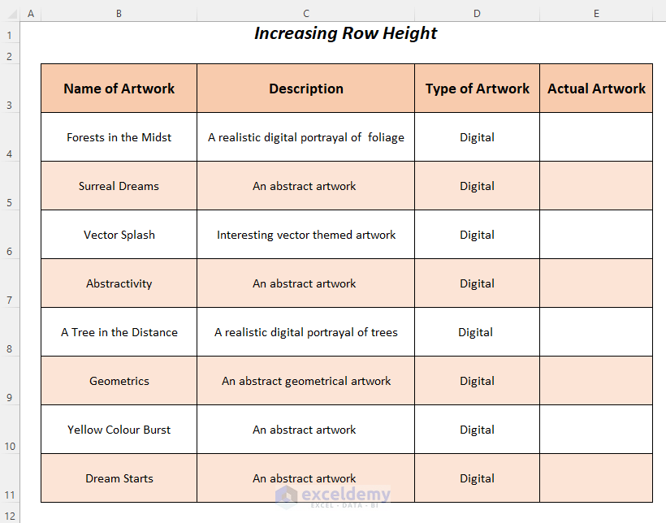
Task: Select the 'Digital' cell in row 4
Action: pos(477,136)
